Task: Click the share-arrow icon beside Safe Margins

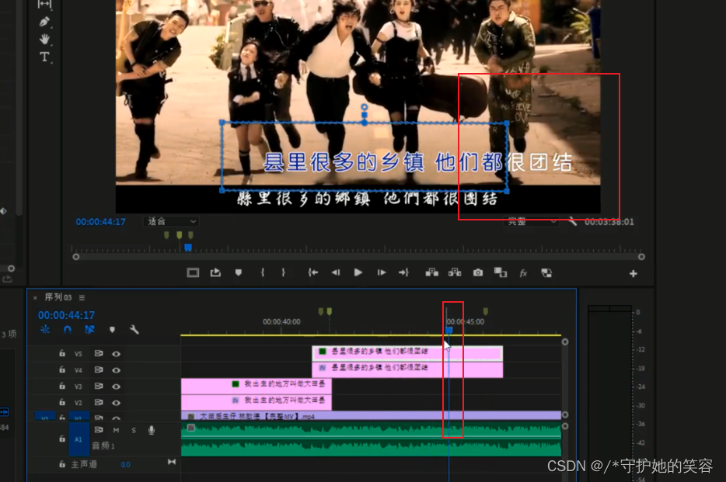Action: click(215, 272)
